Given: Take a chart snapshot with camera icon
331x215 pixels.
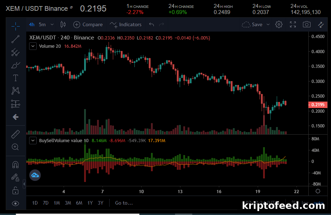Looking at the screenshot, I should click(x=307, y=24).
